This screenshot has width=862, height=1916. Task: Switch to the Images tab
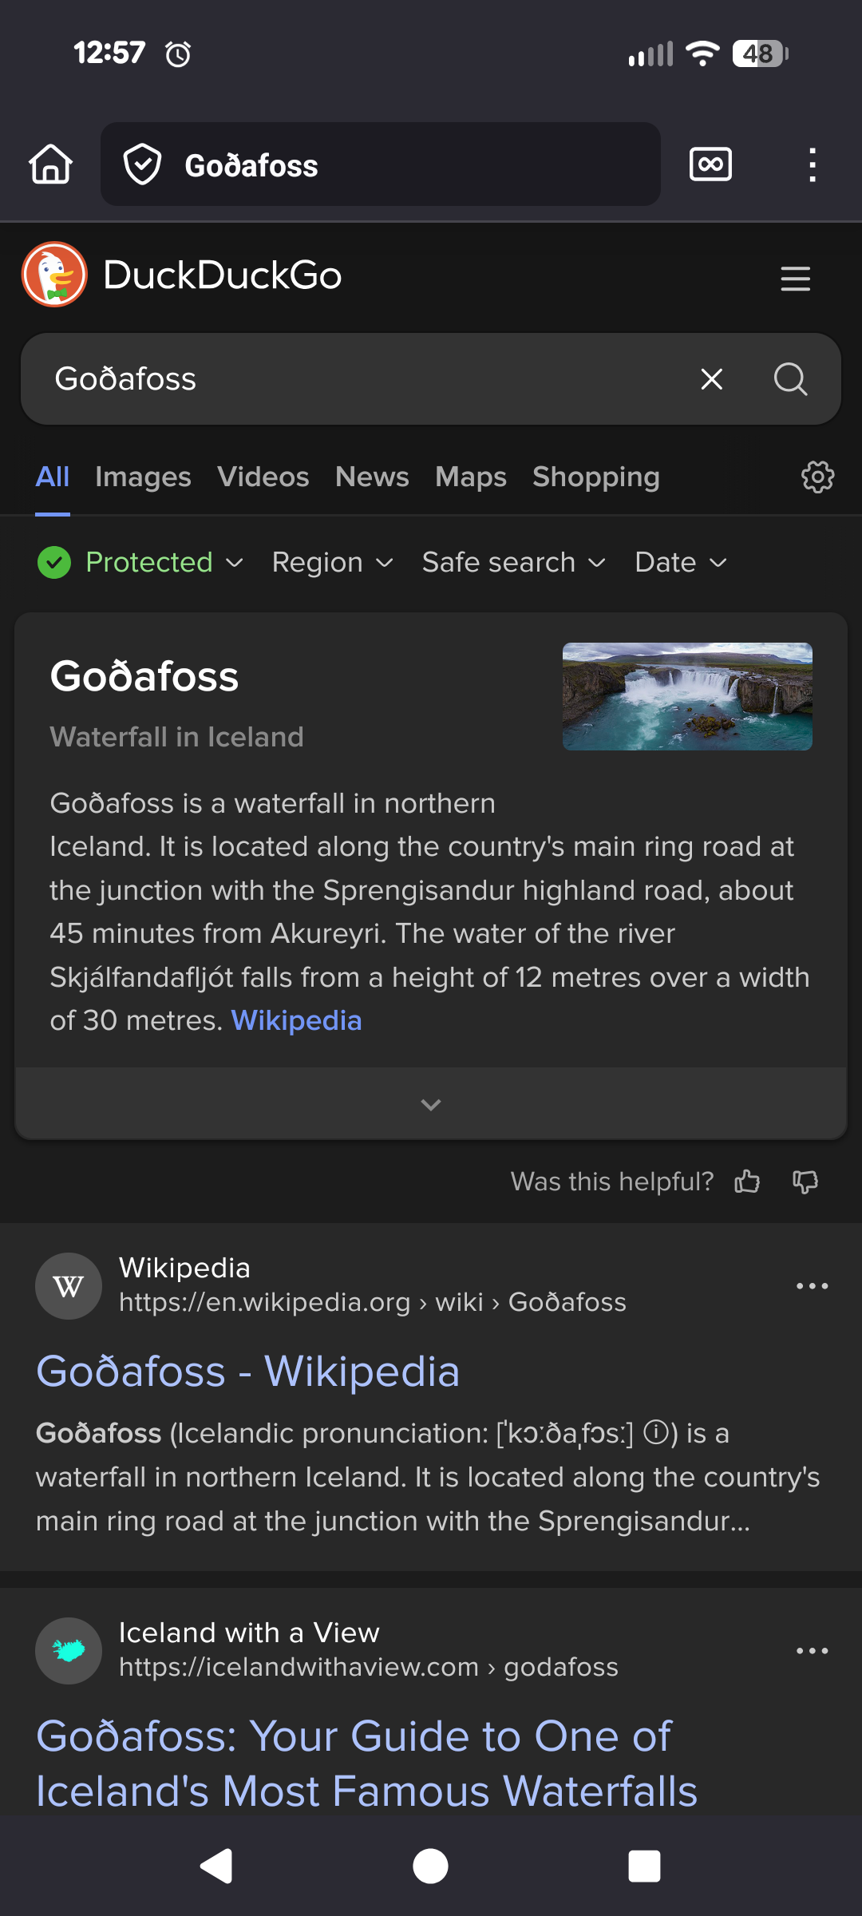tap(143, 477)
